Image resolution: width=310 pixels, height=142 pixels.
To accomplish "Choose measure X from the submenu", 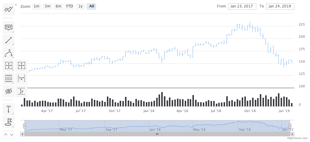I will (x=21, y=78).
